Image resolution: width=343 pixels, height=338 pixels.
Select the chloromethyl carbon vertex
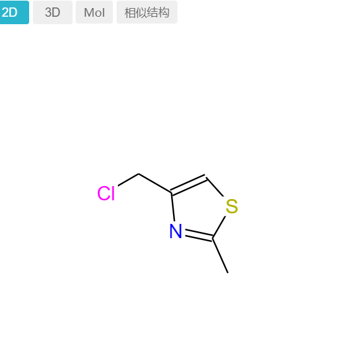pos(139,174)
